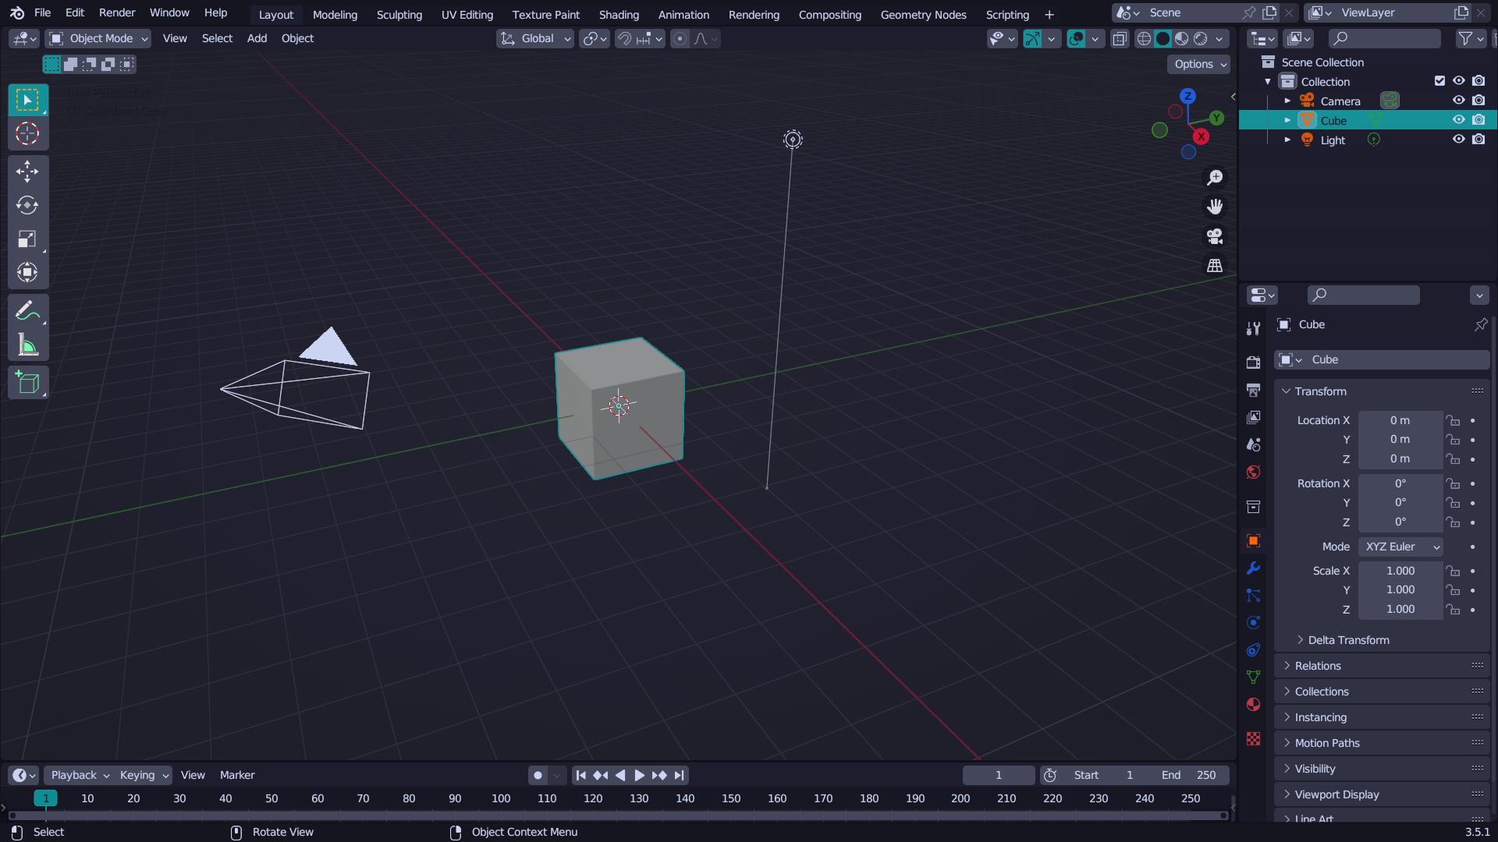Select the Shading workspace tab
Viewport: 1498px width, 842px height.
click(x=619, y=14)
